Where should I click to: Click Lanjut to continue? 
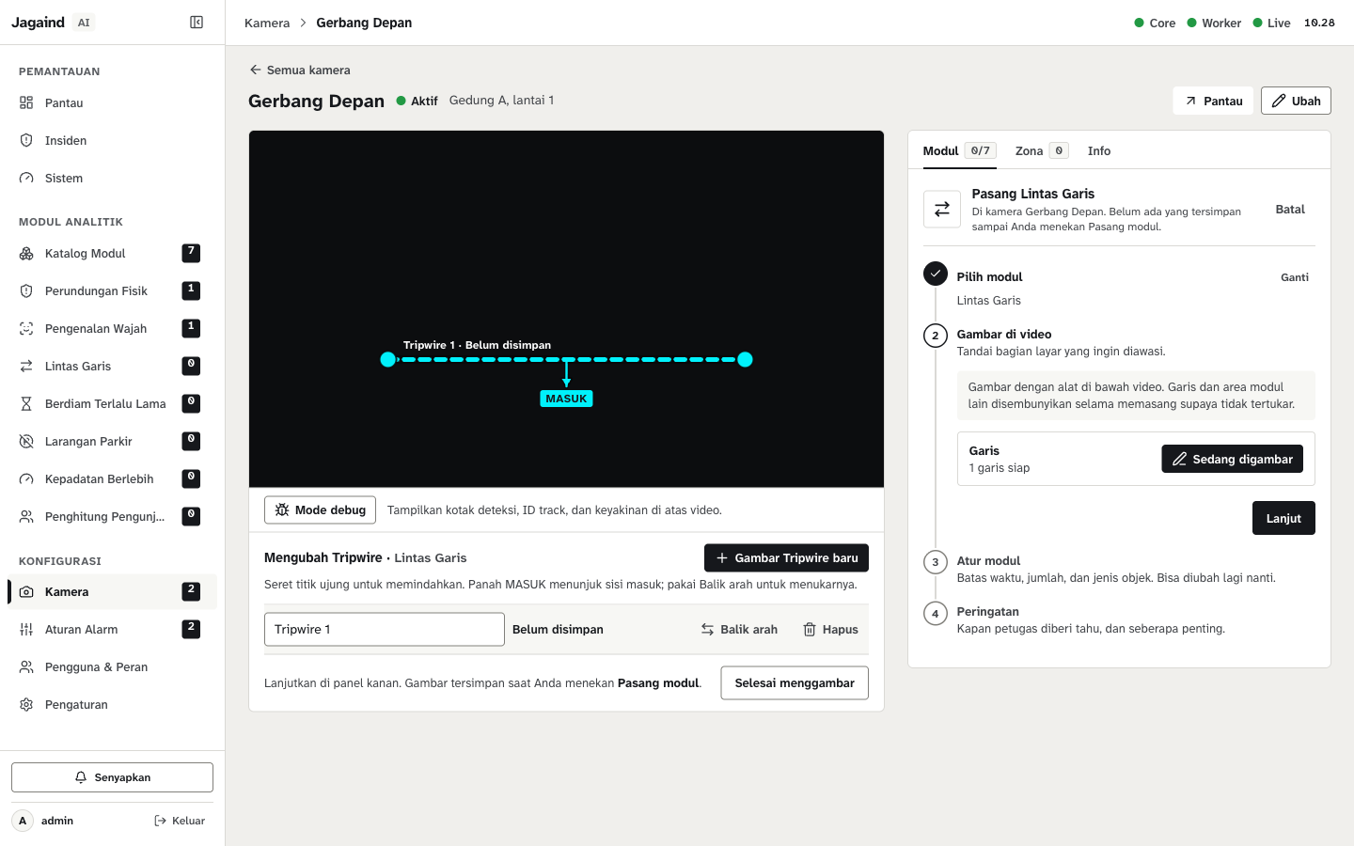[x=1283, y=518]
